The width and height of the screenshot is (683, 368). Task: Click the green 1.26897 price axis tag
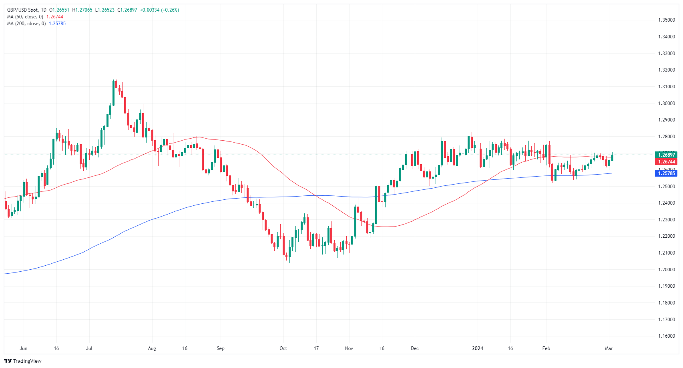(x=666, y=155)
